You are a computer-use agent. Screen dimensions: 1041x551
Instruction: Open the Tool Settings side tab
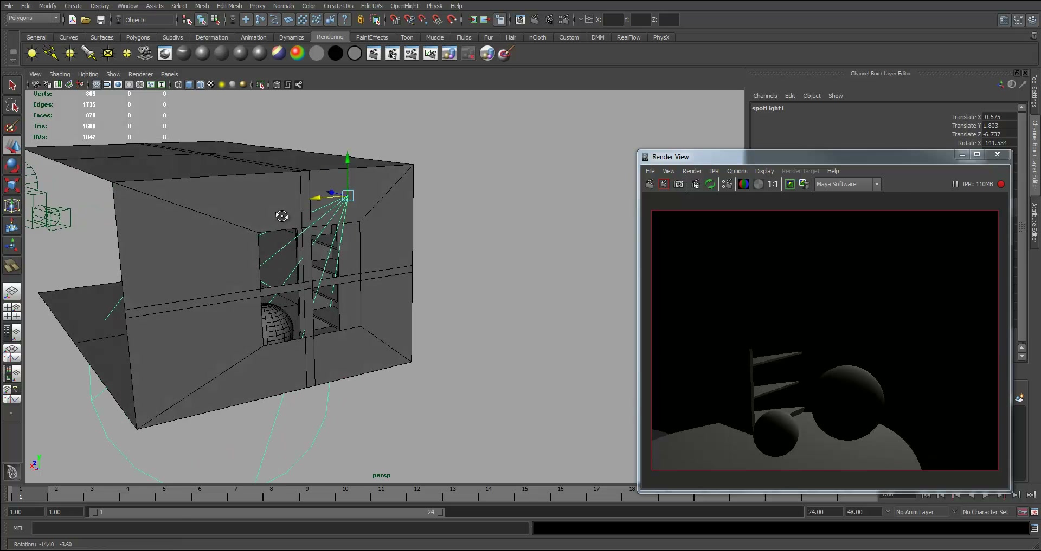pyautogui.click(x=1034, y=91)
